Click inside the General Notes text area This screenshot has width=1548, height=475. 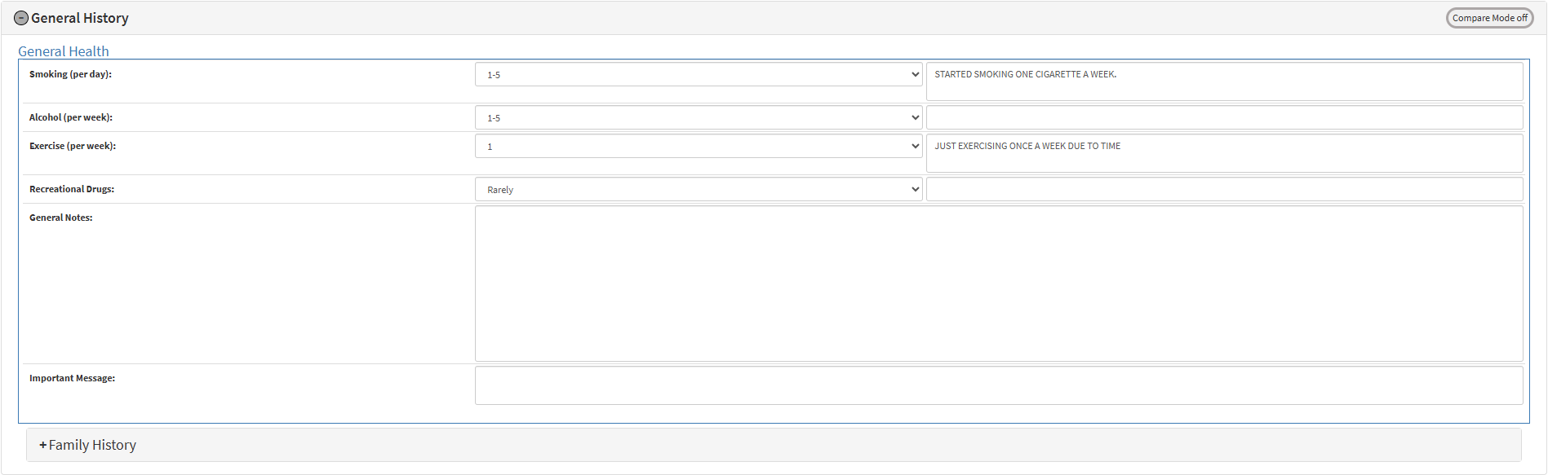998,283
